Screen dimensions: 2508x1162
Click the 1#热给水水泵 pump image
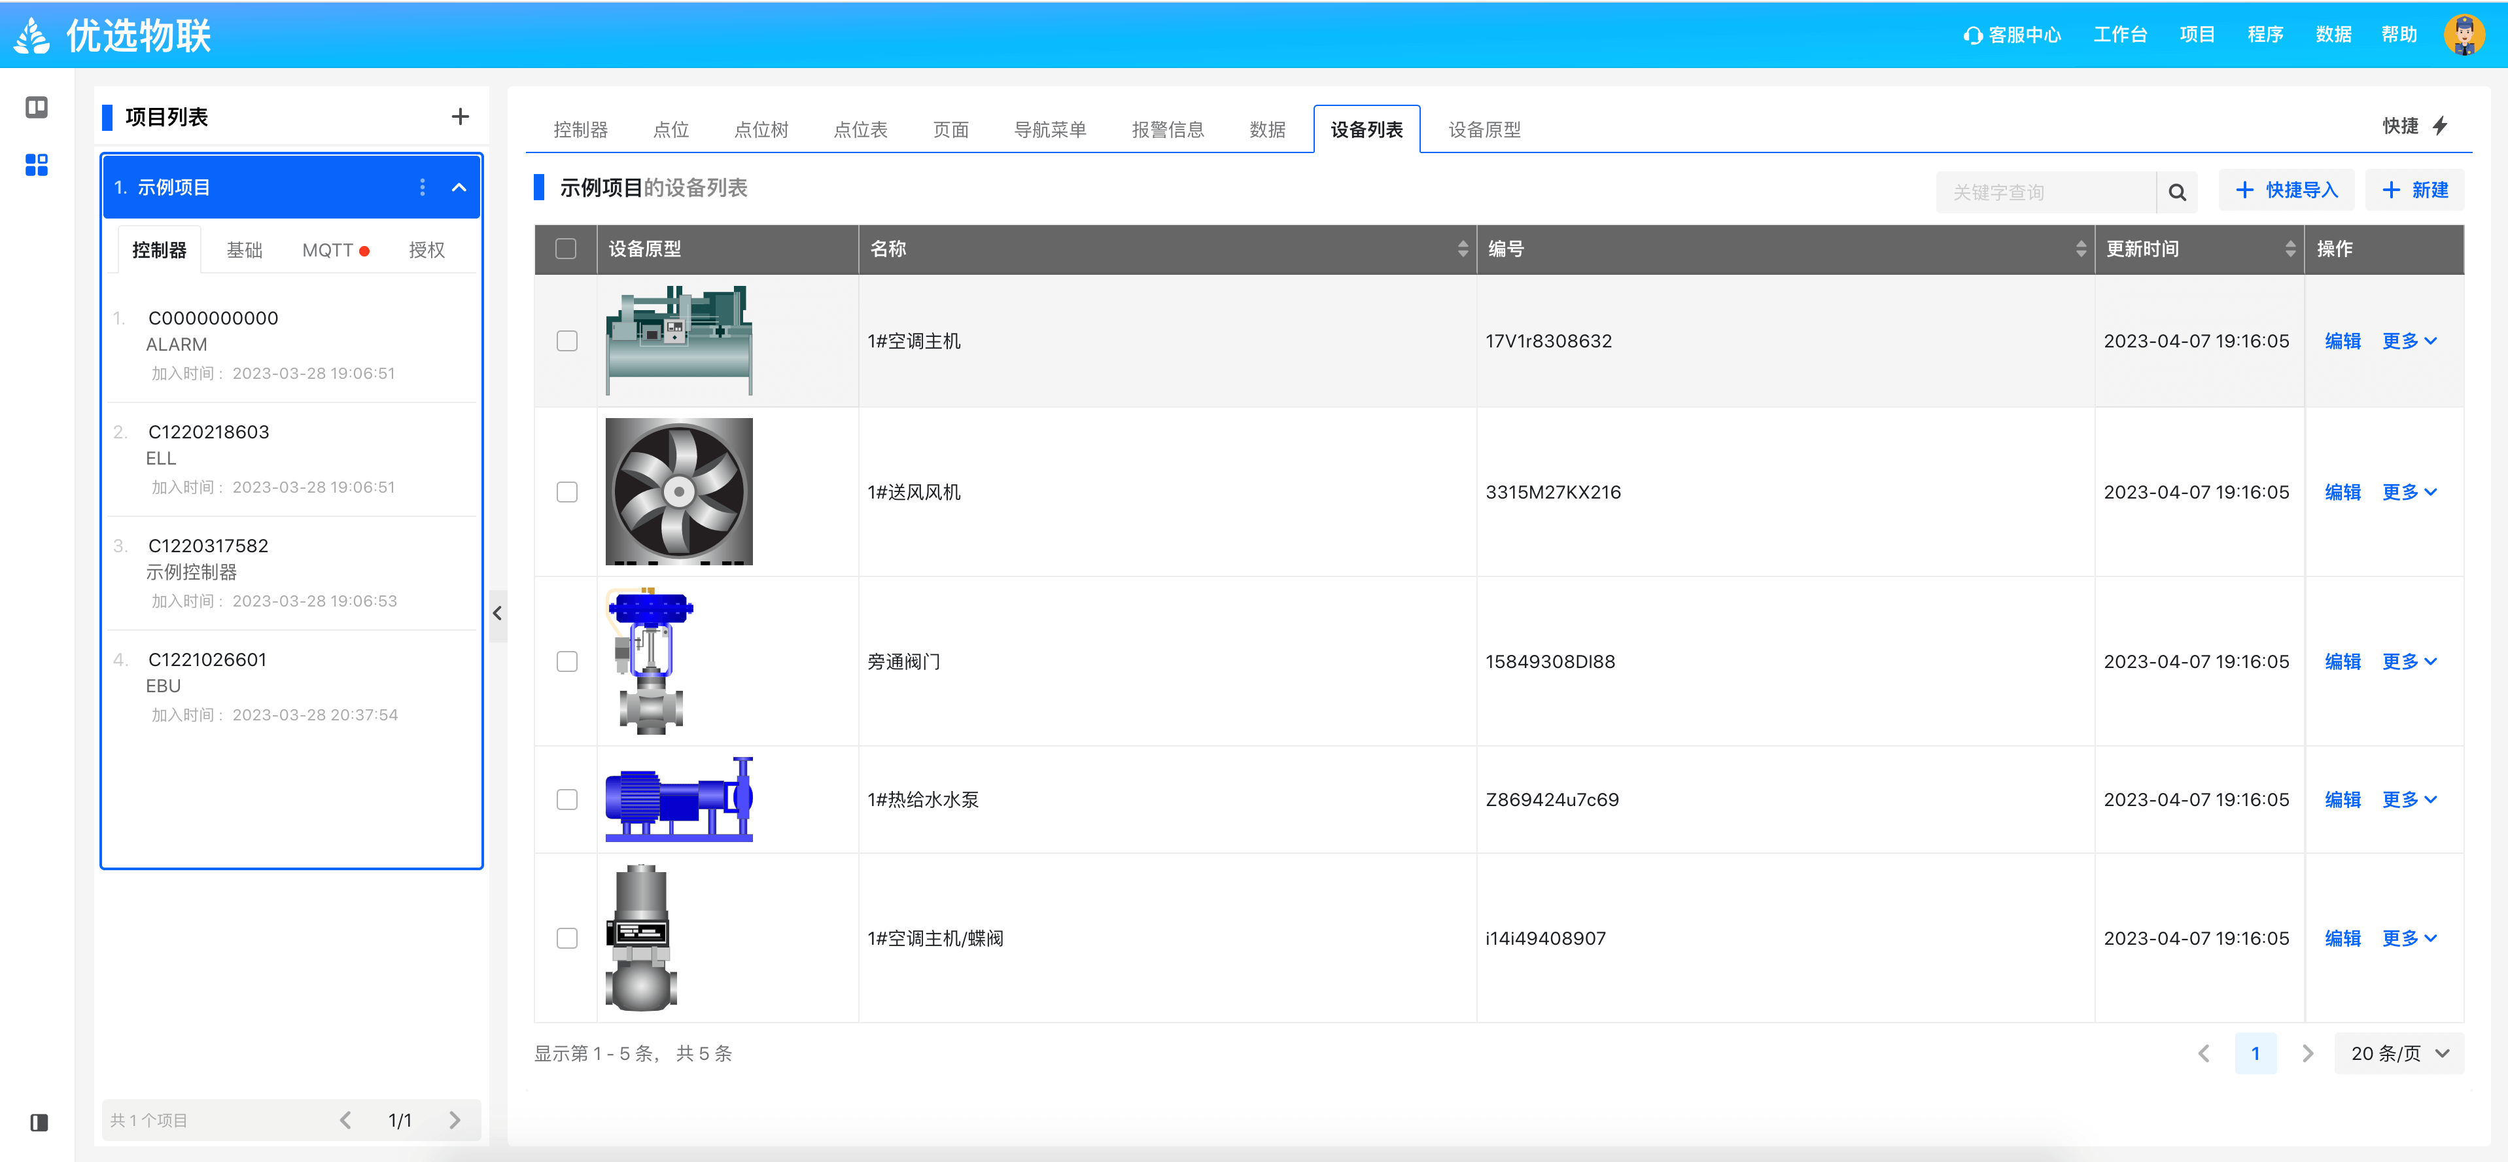coord(678,800)
